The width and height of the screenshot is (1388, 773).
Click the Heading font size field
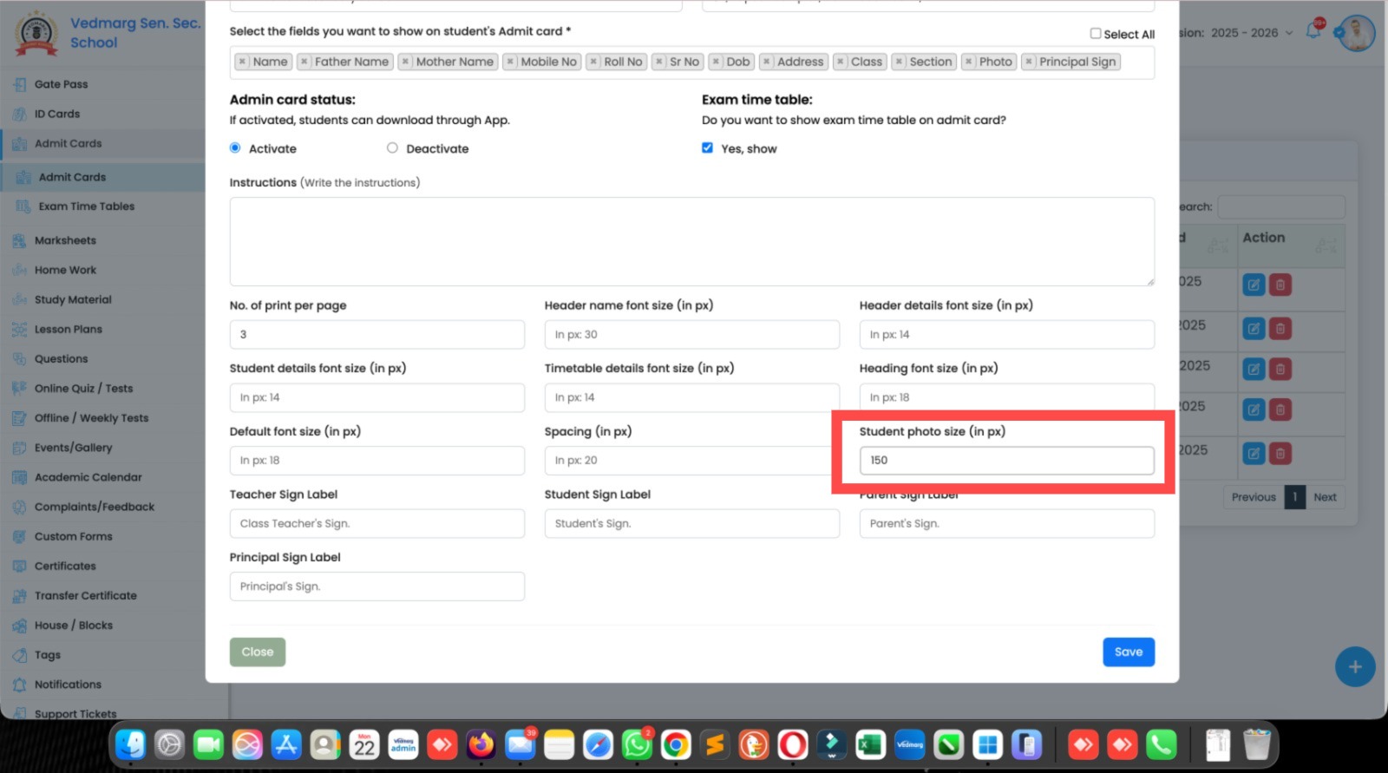[1006, 397]
